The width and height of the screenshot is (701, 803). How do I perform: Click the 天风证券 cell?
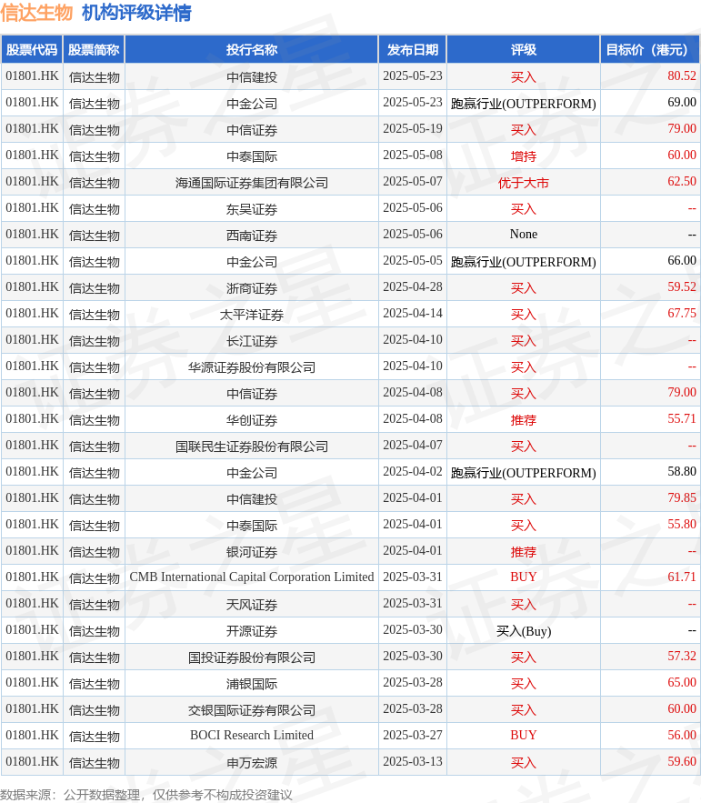coord(252,605)
